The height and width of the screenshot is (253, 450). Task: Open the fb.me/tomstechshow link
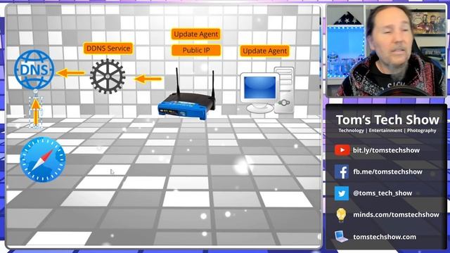pos(387,171)
